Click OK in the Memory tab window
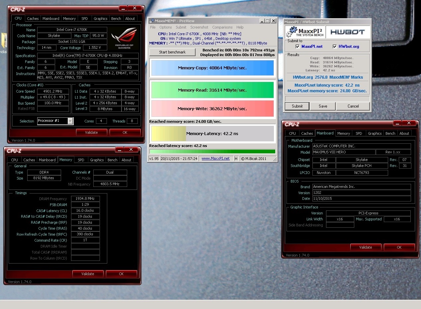The height and width of the screenshot is (309, 421). (121, 274)
